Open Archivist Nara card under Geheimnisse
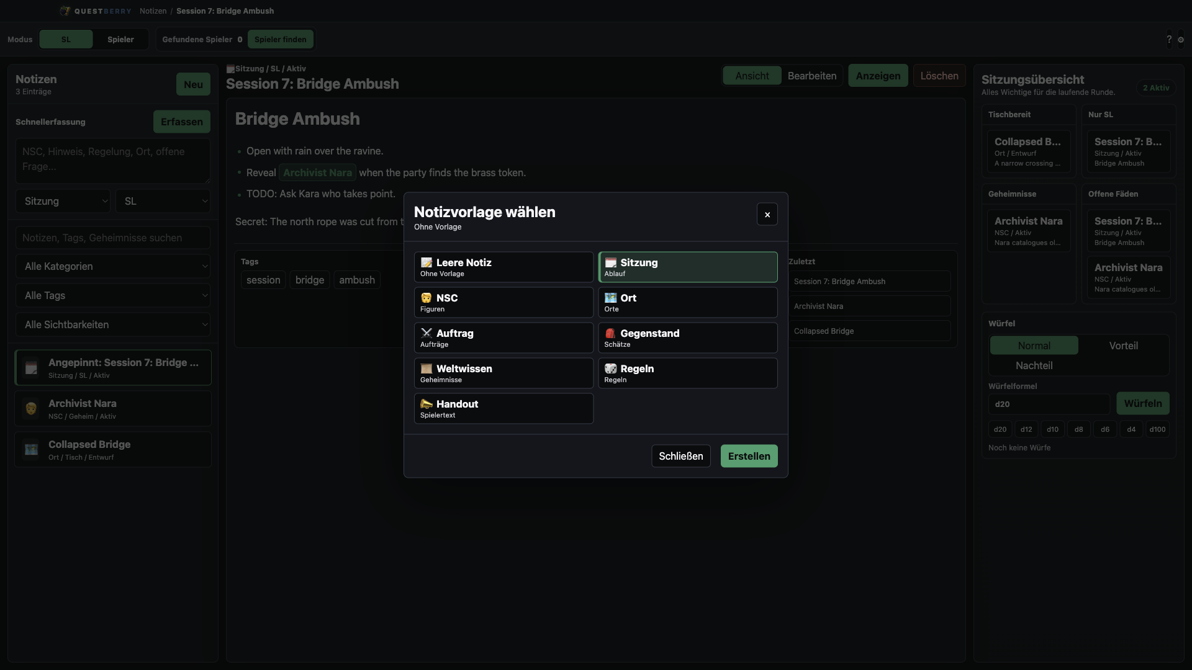This screenshot has height=670, width=1192. pos(1029,231)
